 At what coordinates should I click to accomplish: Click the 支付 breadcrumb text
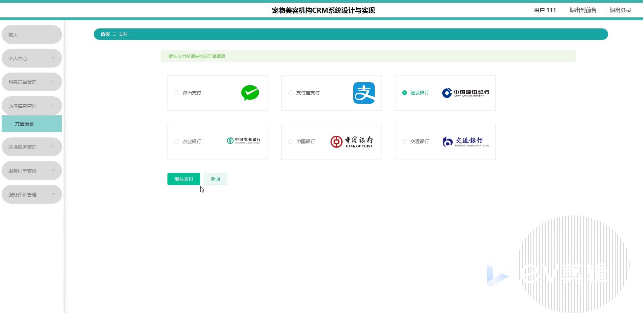pyautogui.click(x=123, y=34)
